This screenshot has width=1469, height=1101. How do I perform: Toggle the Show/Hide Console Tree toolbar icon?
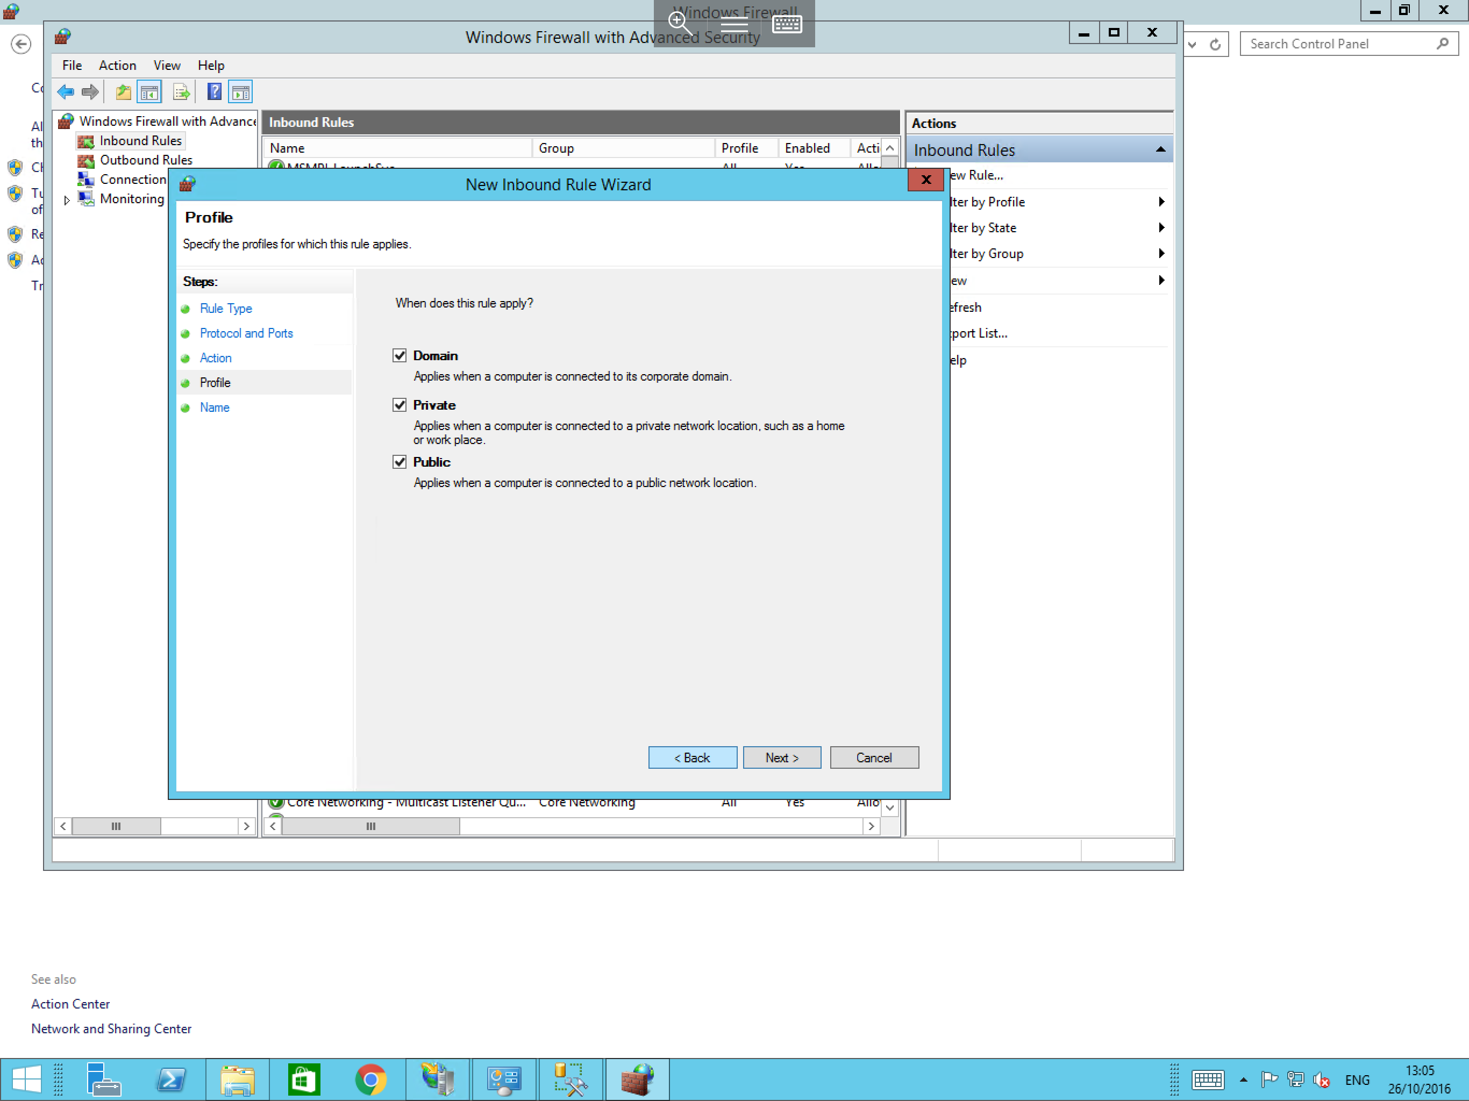click(149, 91)
